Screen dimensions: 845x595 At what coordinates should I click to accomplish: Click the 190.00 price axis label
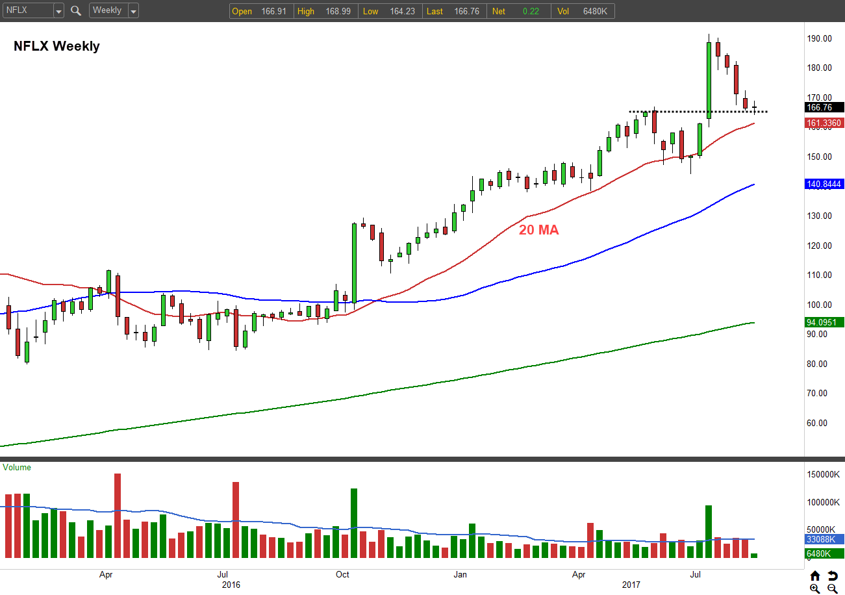coord(820,38)
